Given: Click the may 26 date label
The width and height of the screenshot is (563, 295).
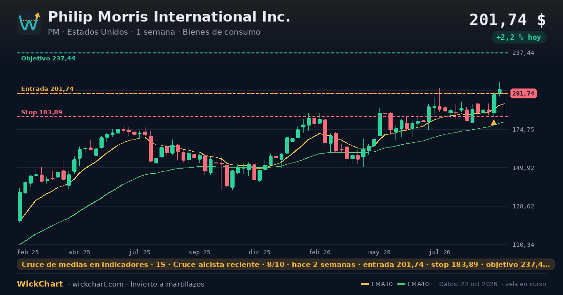Looking at the screenshot, I should point(380,252).
